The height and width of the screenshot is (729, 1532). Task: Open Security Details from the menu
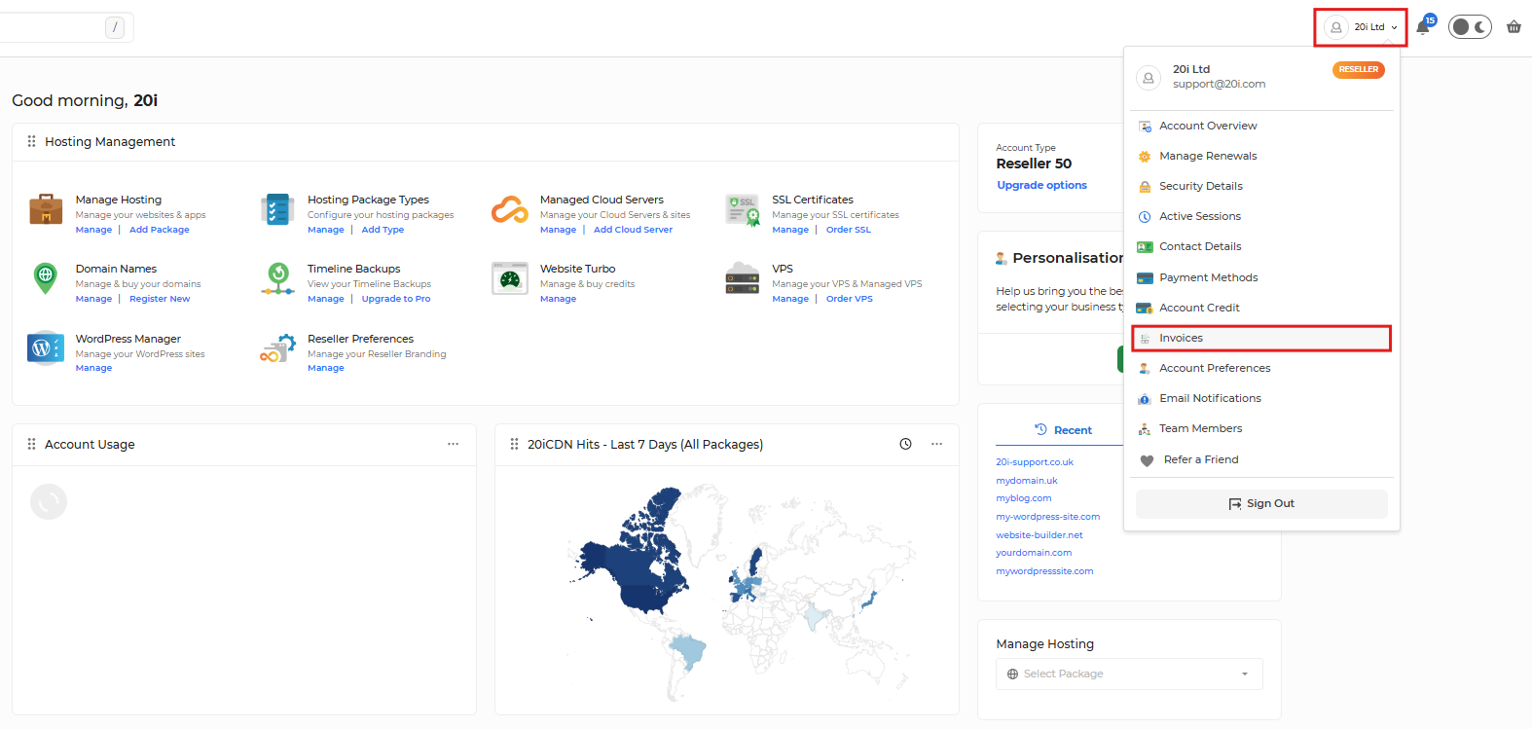(x=1261, y=186)
